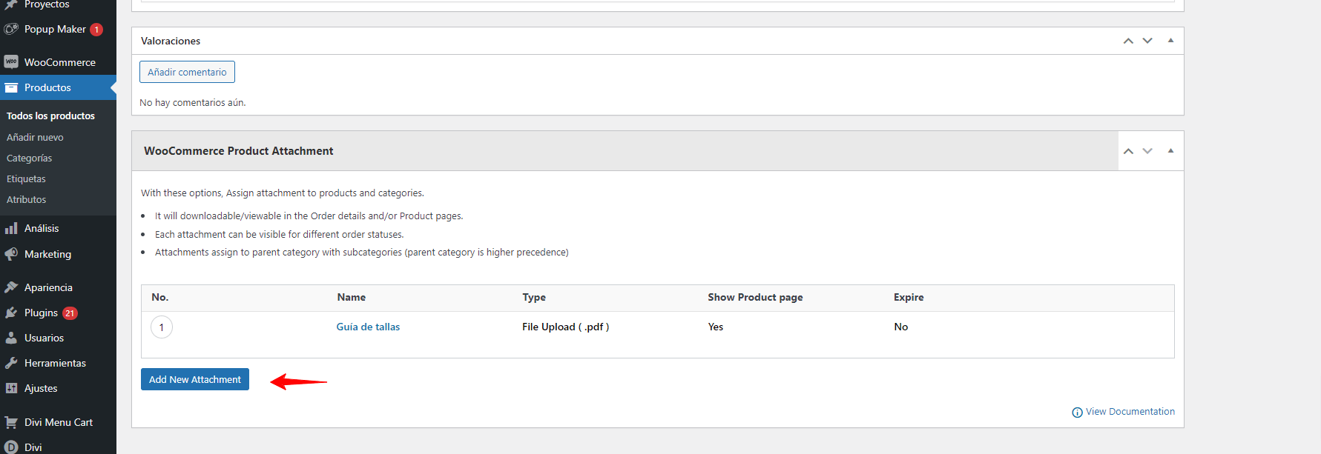
Task: Open Guía de tallas attachment link
Action: pyautogui.click(x=368, y=327)
